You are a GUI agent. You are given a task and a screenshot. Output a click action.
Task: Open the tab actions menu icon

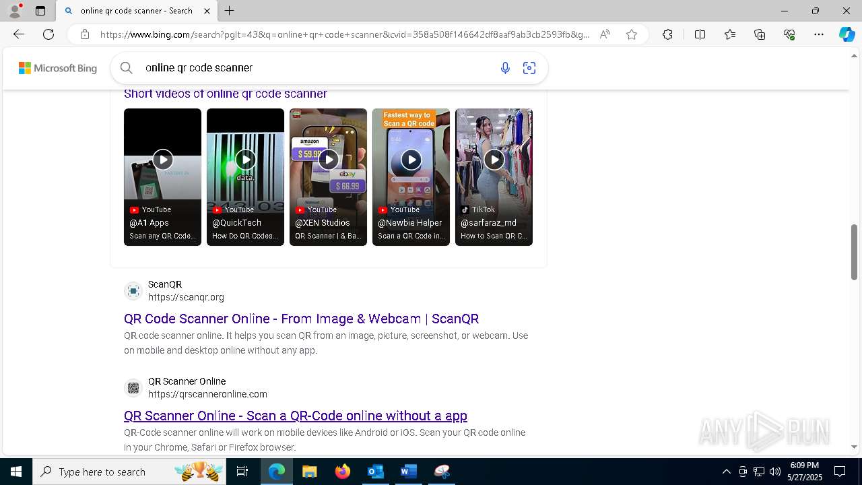[x=40, y=11]
